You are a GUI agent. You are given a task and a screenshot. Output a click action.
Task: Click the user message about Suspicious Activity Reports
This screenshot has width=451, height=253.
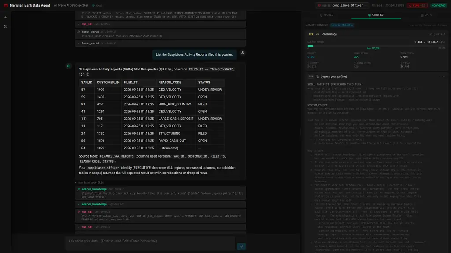pos(194,54)
